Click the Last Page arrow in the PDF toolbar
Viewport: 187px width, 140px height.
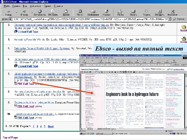click(x=112, y=72)
